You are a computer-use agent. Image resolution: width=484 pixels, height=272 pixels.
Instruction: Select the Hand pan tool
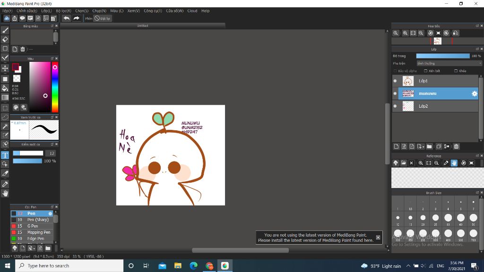(x=5, y=193)
